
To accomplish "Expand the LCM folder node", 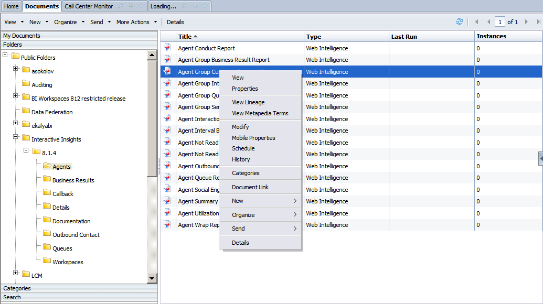I will point(16,273).
